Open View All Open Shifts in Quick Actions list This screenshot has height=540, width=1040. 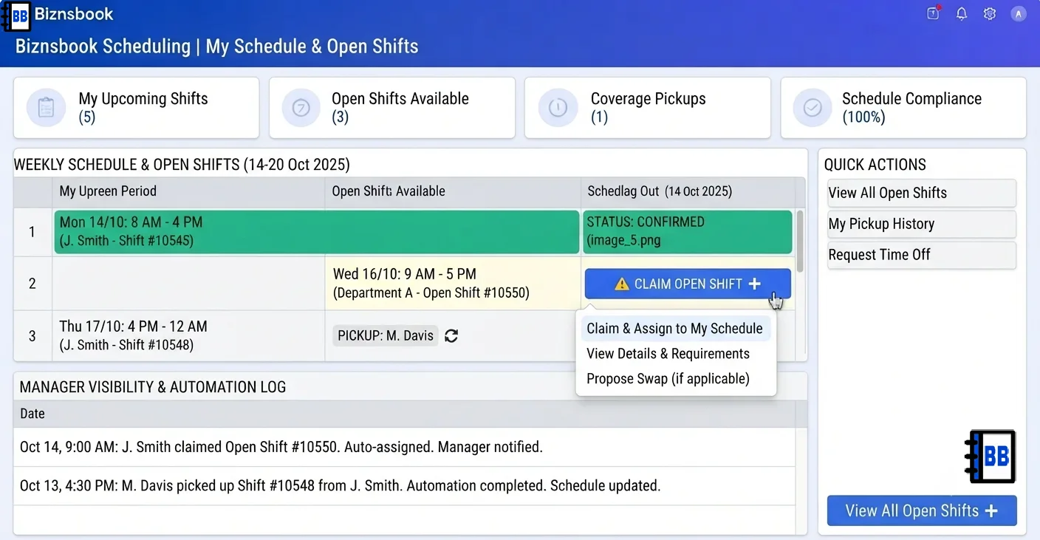(x=922, y=193)
